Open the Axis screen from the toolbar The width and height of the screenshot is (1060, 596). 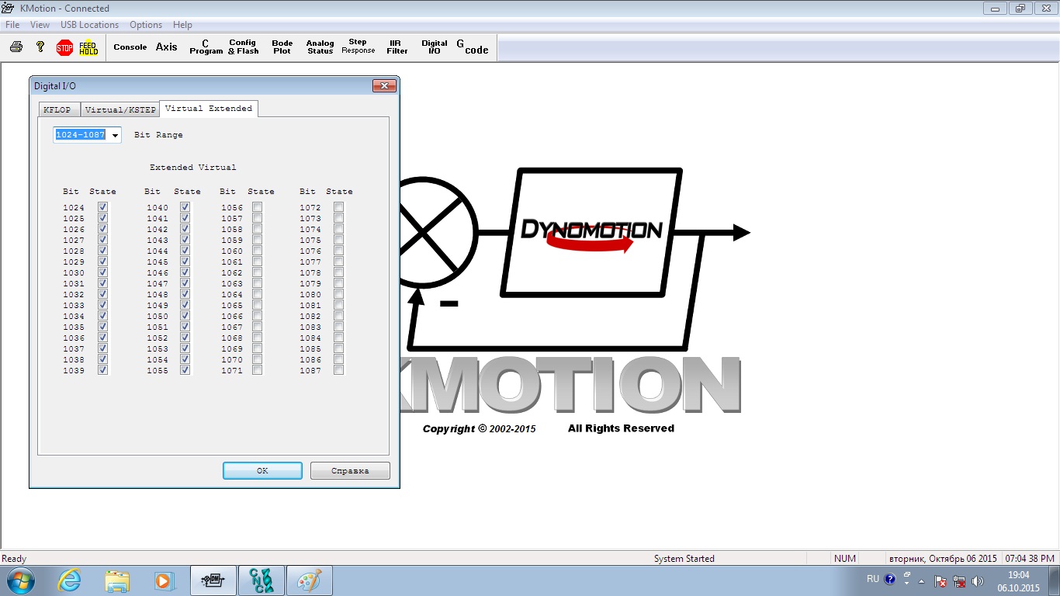pyautogui.click(x=167, y=47)
